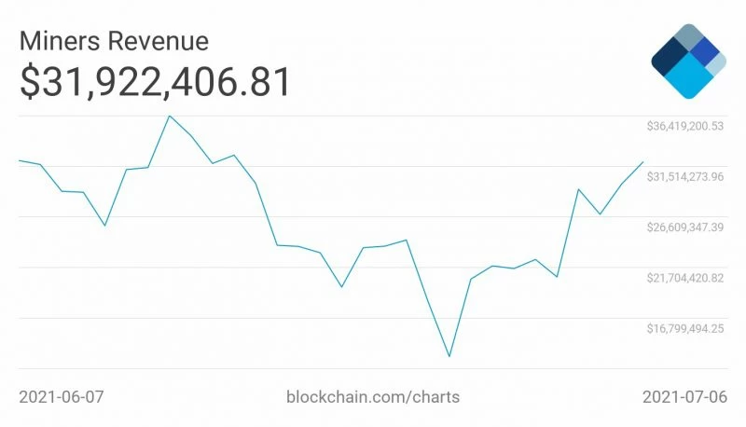The image size is (746, 427).
Task: Click the highest peak of the revenue line
Action: pyautogui.click(x=169, y=116)
